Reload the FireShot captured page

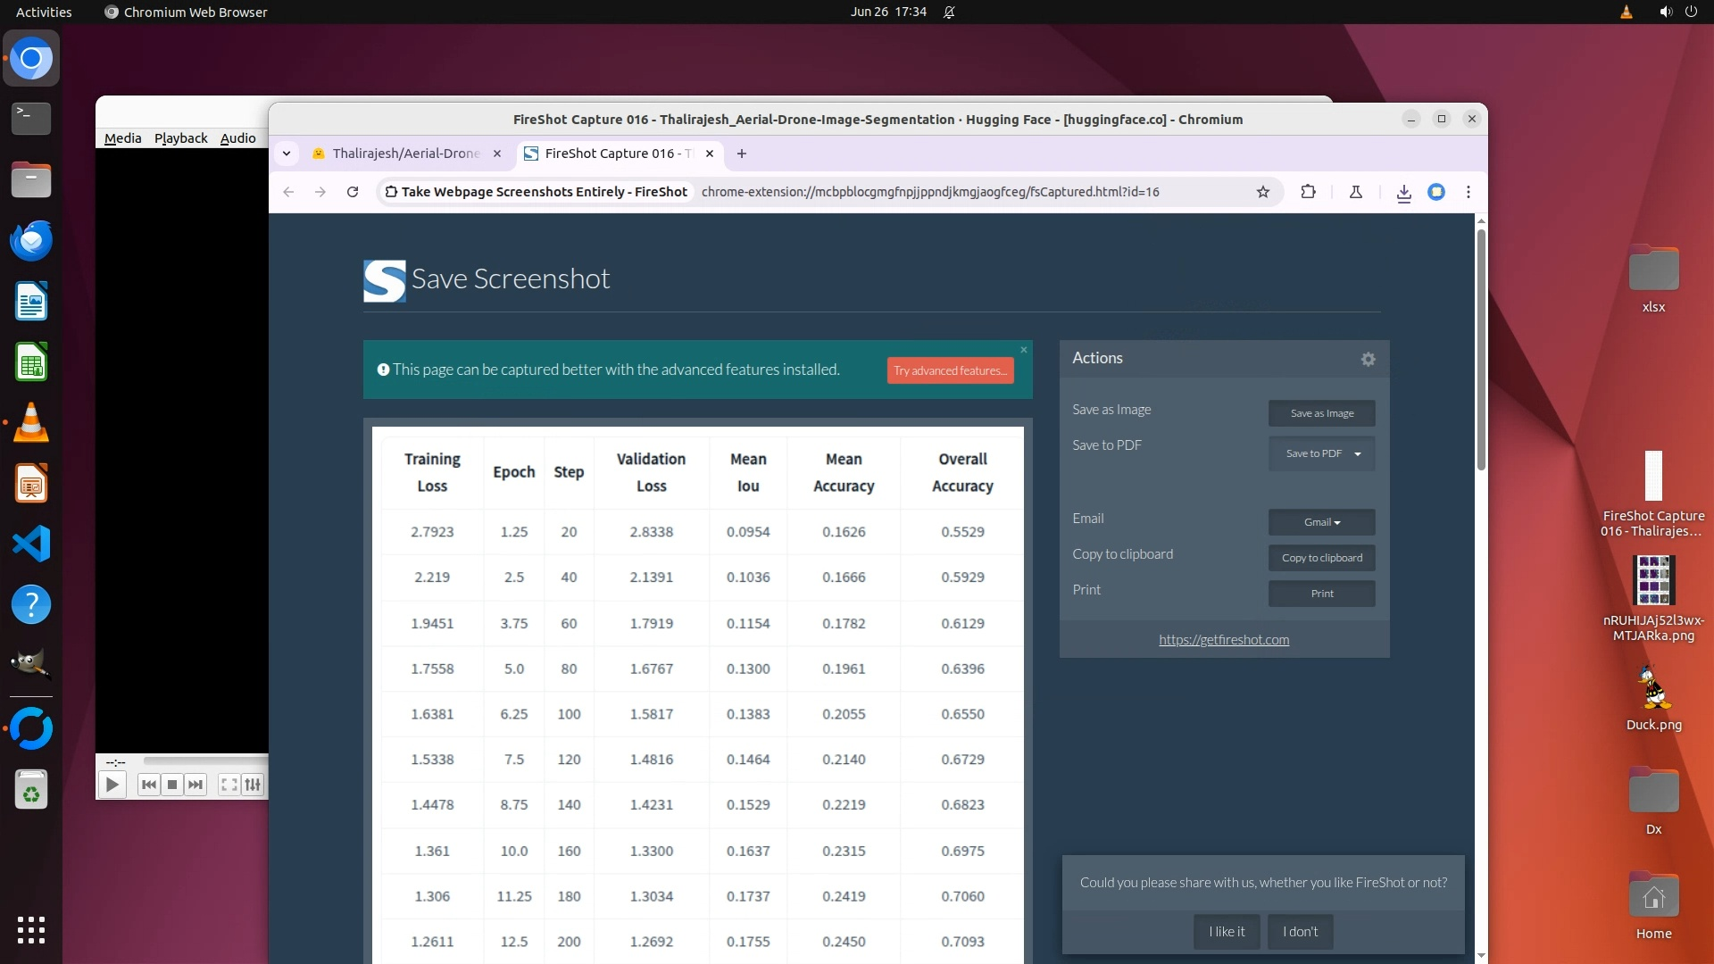(x=353, y=192)
